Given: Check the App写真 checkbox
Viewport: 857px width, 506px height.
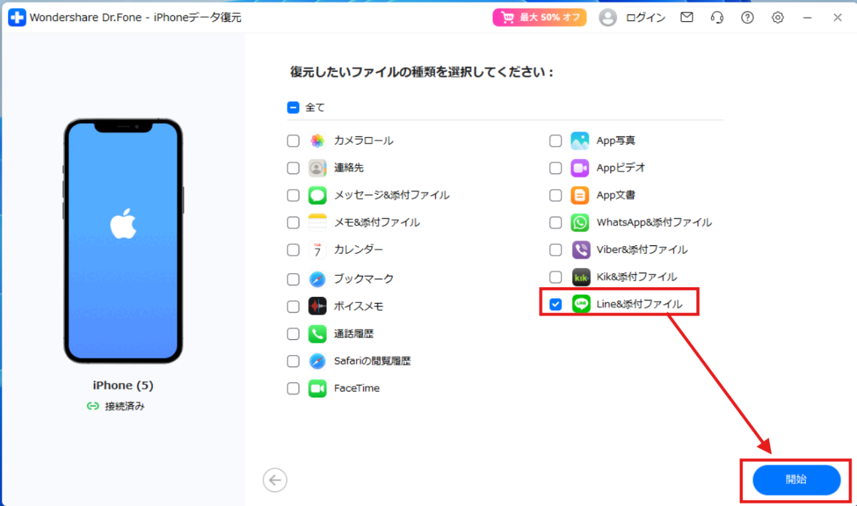Looking at the screenshot, I should pos(556,141).
